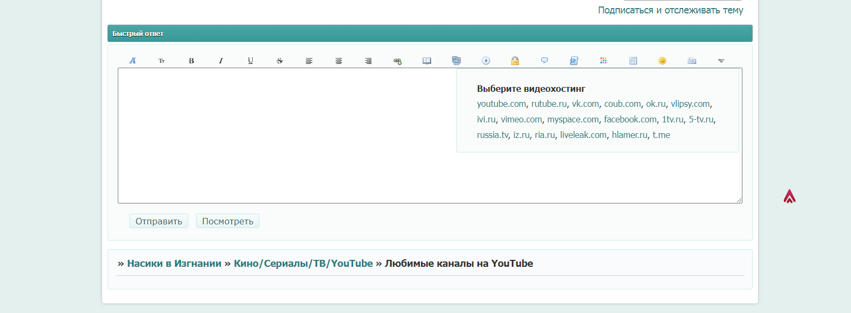Viewport: 851px width, 313px height.
Task: Click the Посмотреть preview button
Action: 227,221
